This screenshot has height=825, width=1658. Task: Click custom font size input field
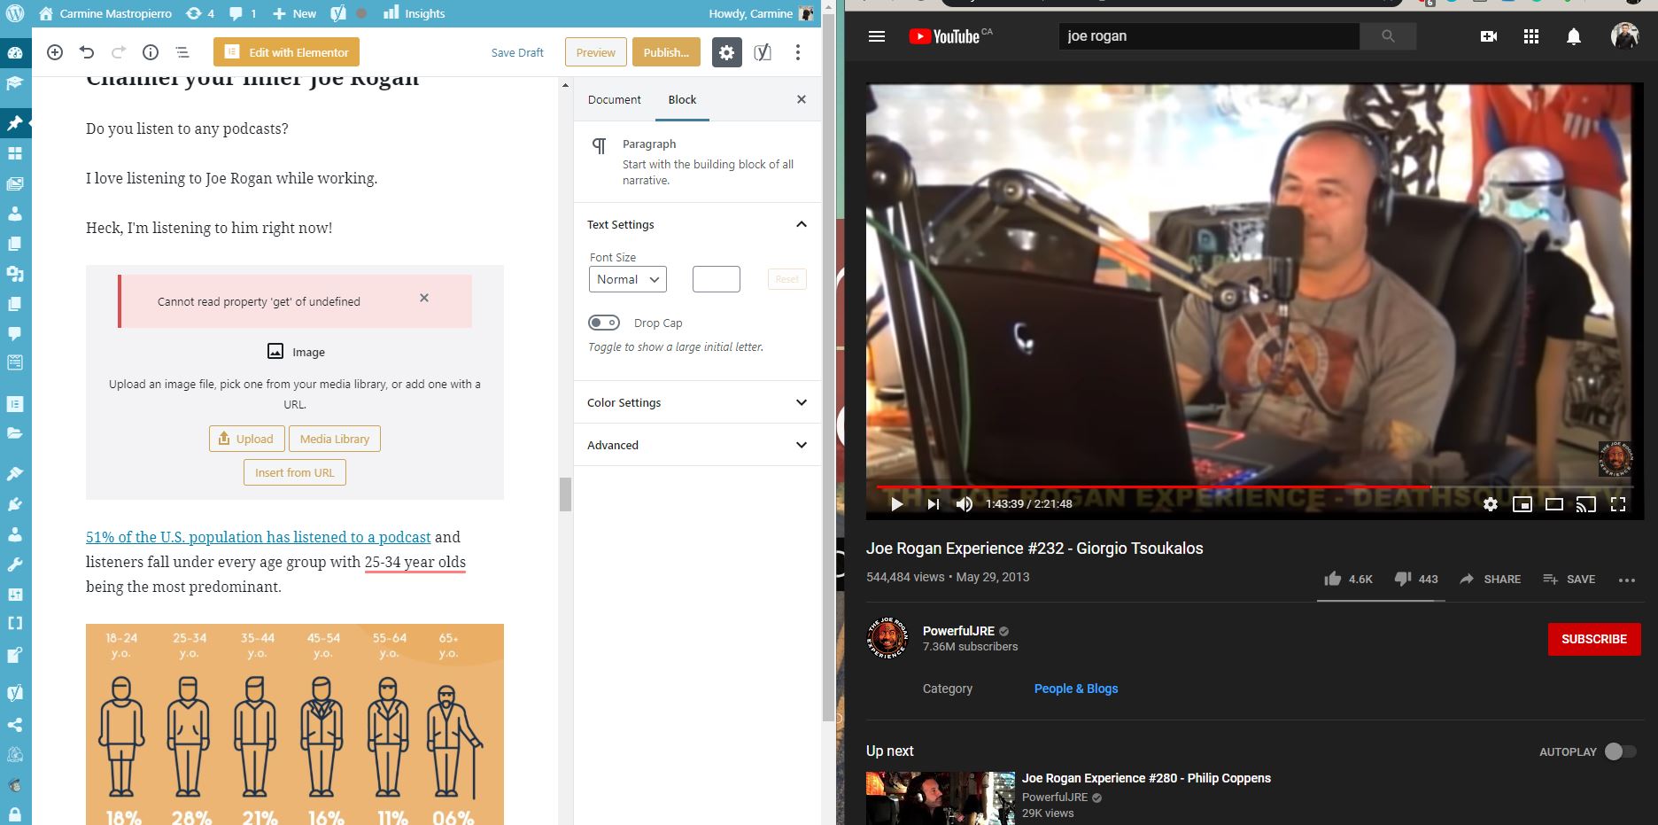pos(717,279)
